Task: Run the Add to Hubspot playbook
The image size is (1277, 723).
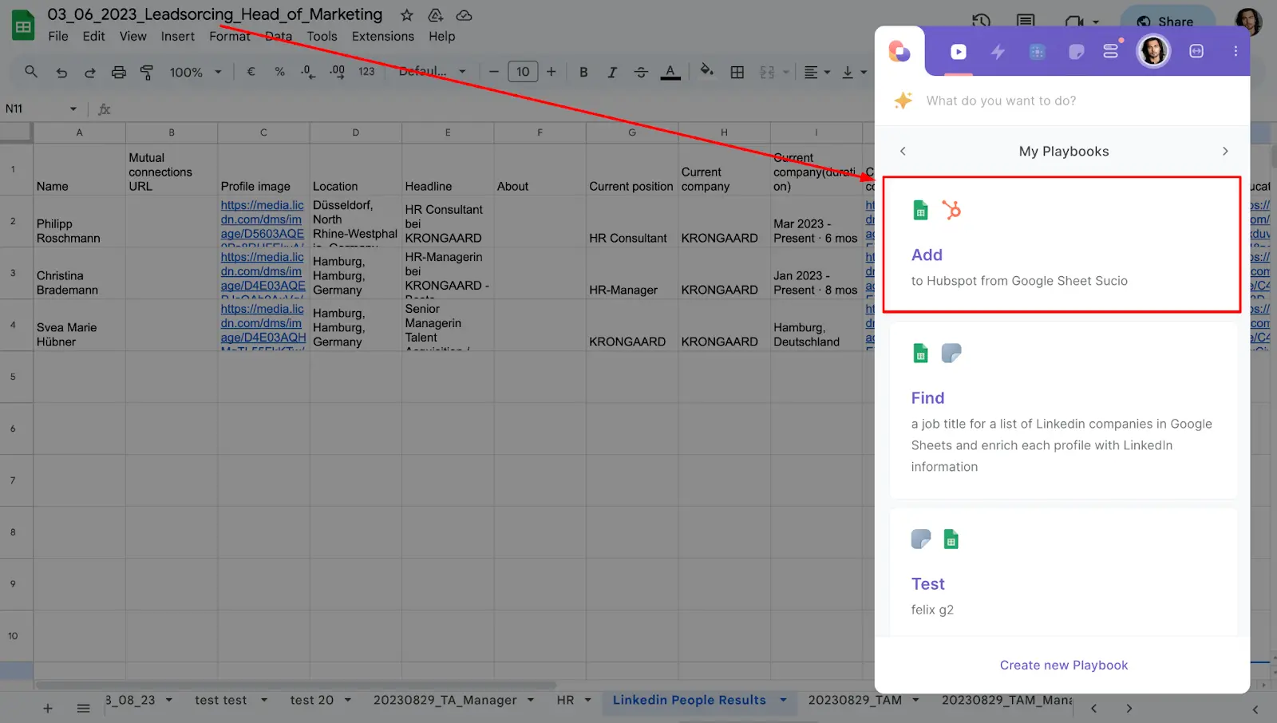Action: pos(1062,243)
